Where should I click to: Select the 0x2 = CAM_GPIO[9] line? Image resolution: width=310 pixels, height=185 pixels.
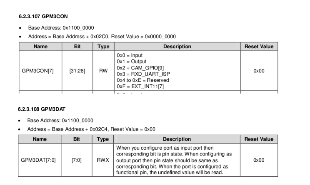pos(138,67)
